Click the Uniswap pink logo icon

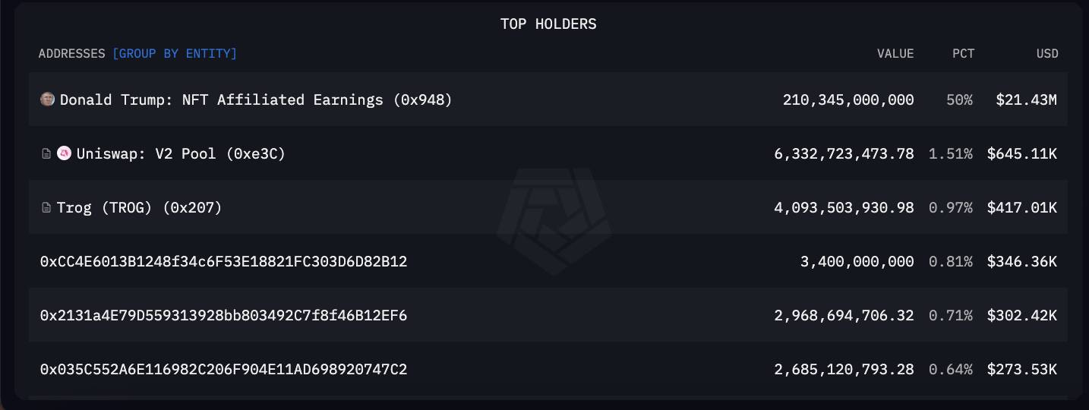pyautogui.click(x=64, y=153)
